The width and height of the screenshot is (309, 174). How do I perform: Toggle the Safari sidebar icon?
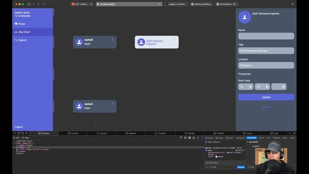coord(29,4)
